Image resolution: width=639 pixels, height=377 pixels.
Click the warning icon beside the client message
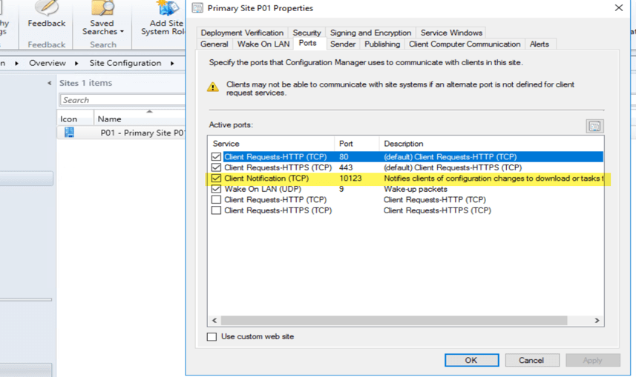pos(213,87)
